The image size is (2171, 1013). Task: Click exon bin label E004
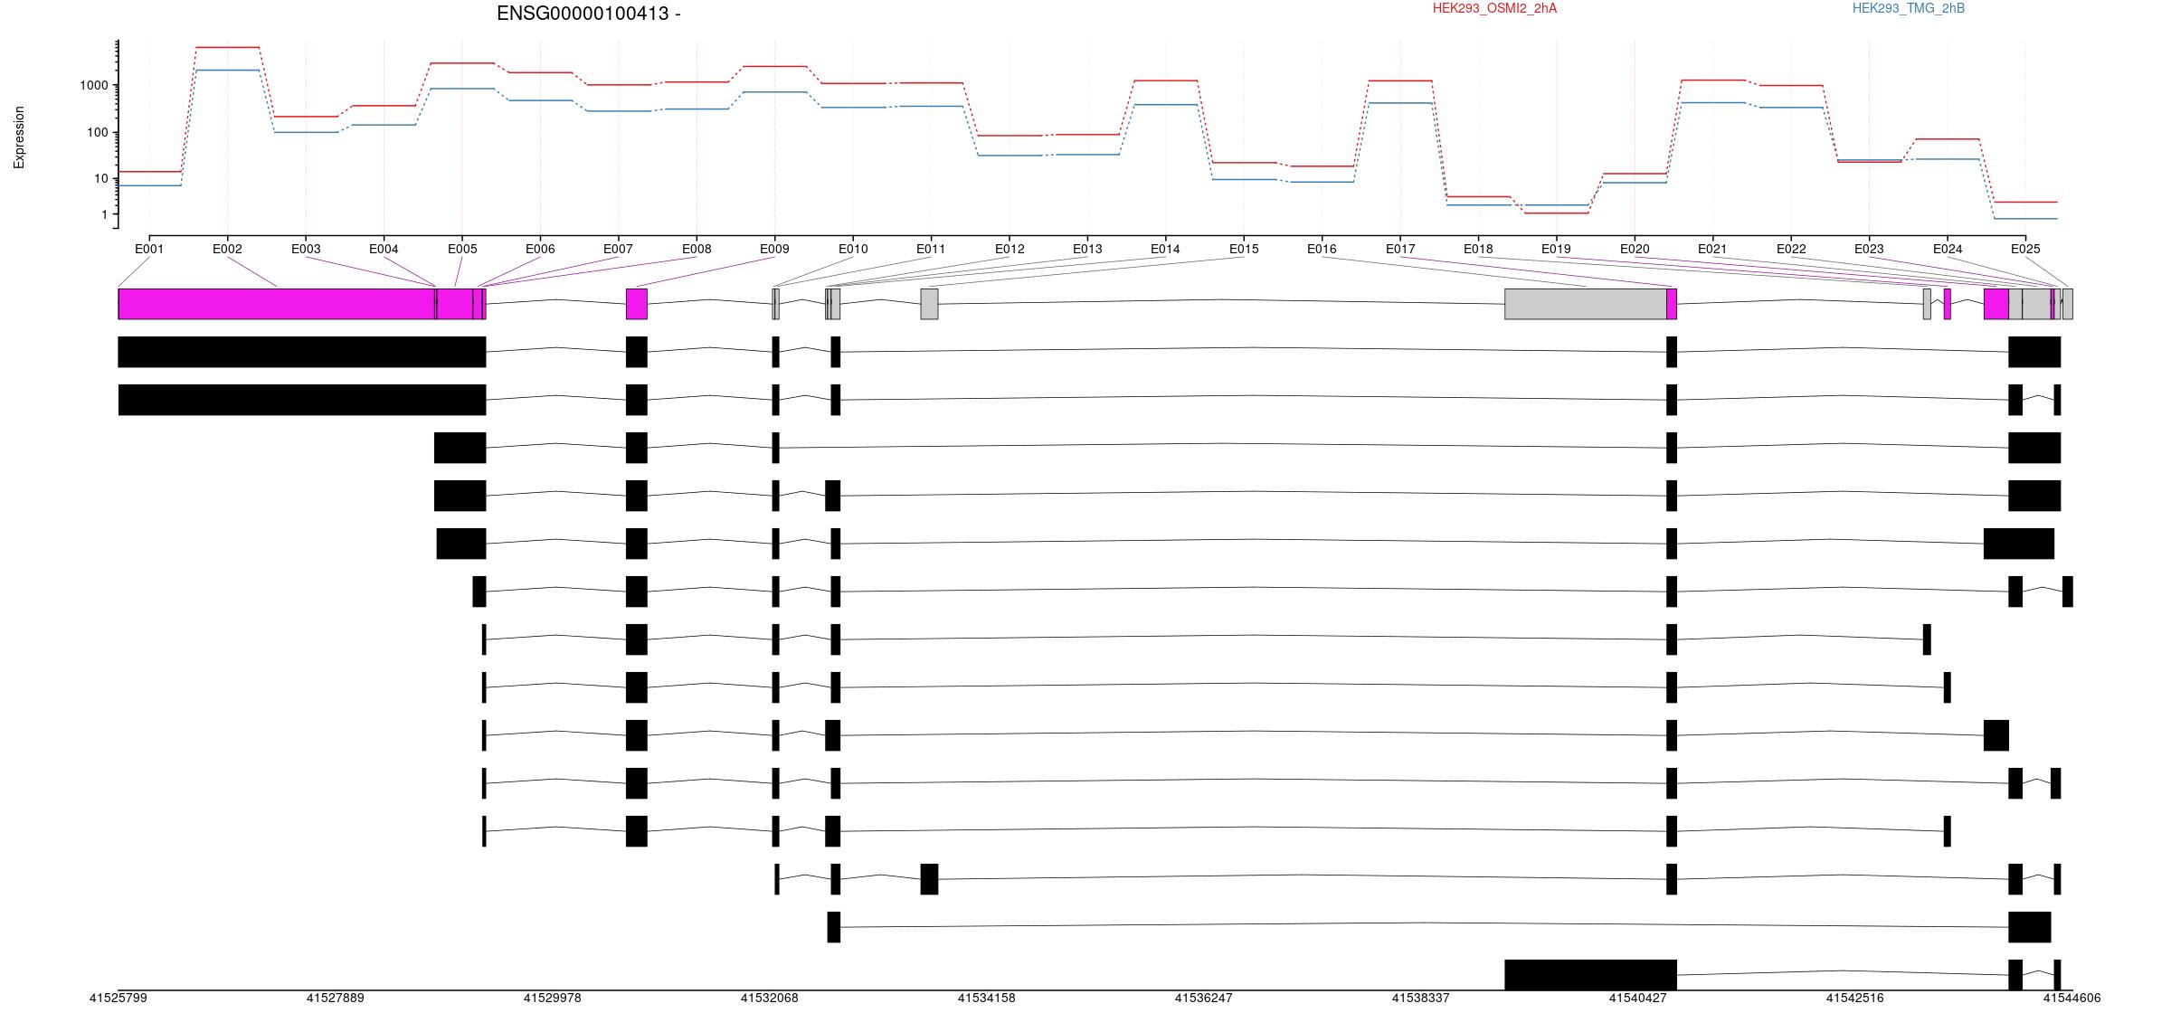(384, 249)
